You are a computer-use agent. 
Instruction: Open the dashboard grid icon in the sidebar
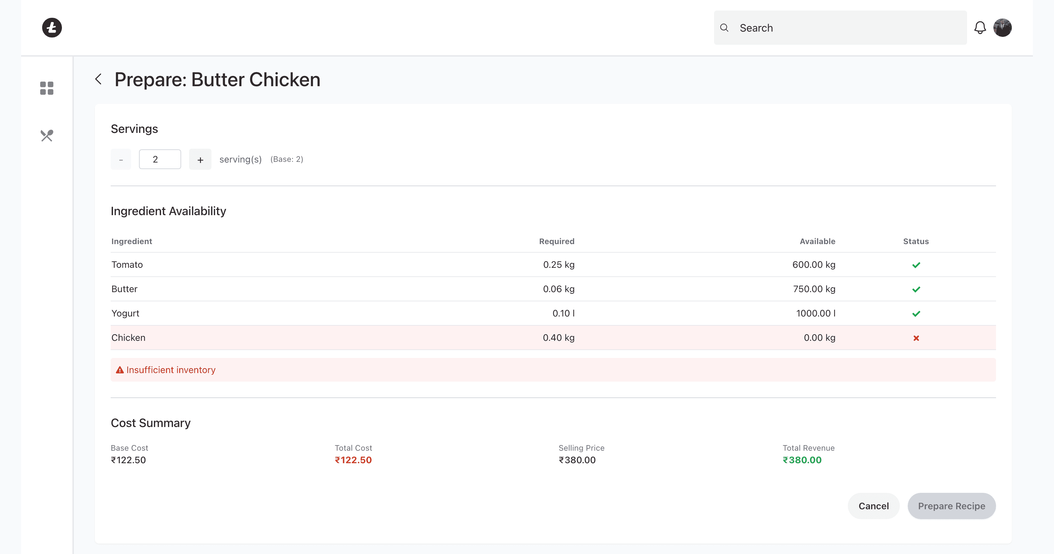[47, 88]
